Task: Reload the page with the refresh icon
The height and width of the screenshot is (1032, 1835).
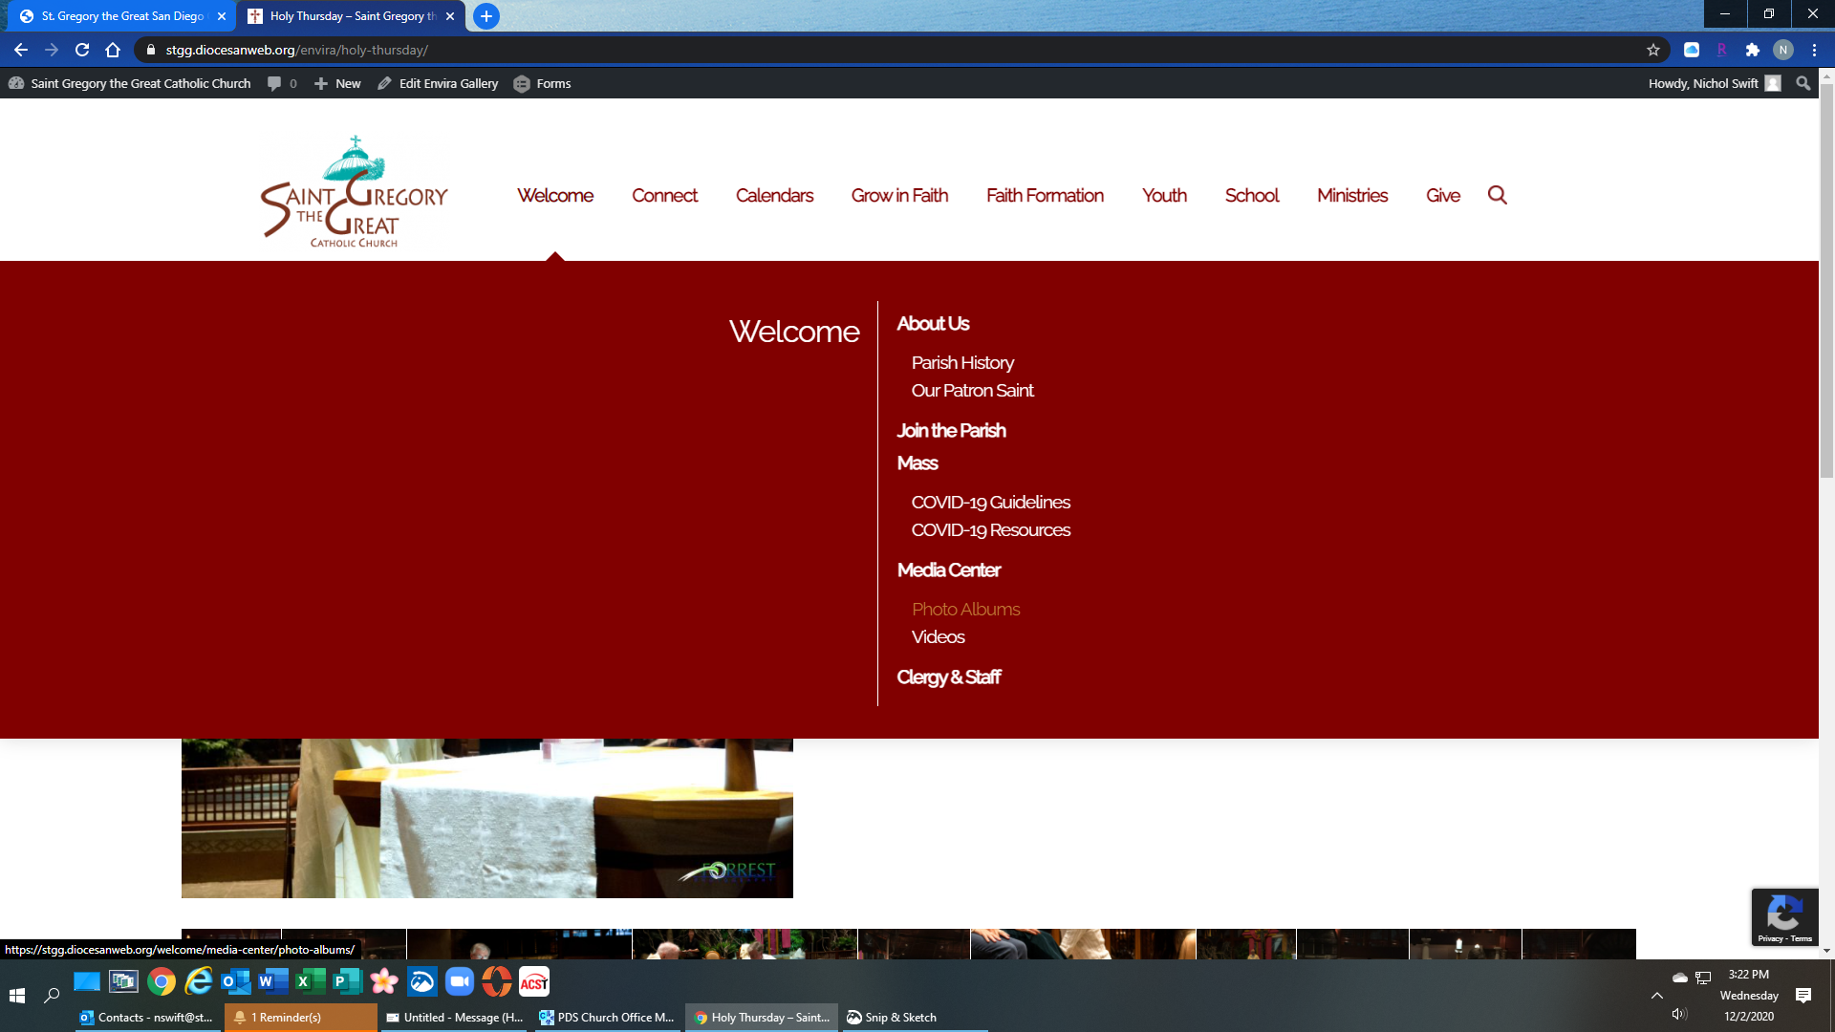Action: tap(82, 50)
